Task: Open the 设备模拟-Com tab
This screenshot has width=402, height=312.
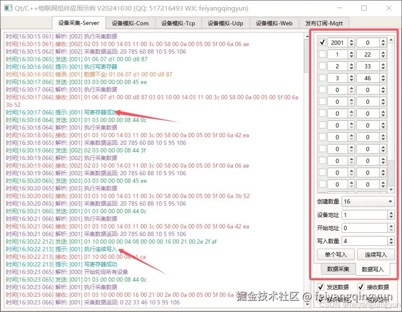Action: tap(130, 23)
